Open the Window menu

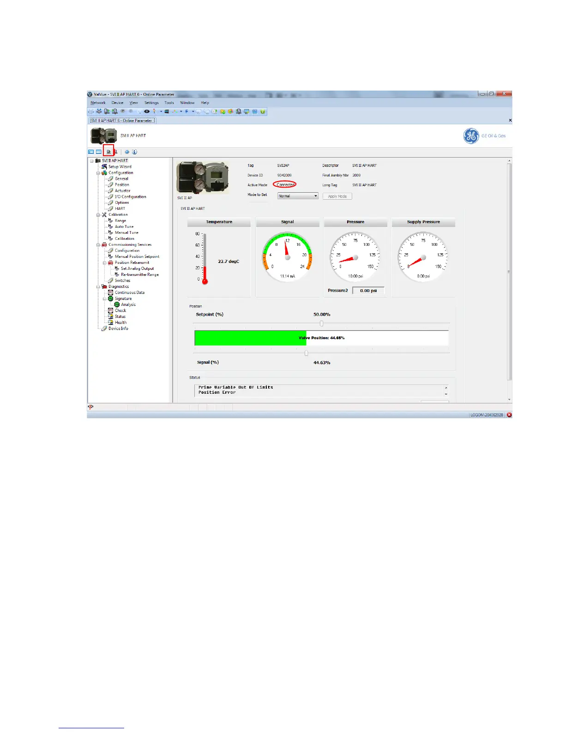pos(187,103)
